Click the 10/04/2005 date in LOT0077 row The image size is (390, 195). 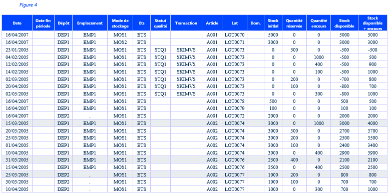tap(17, 189)
